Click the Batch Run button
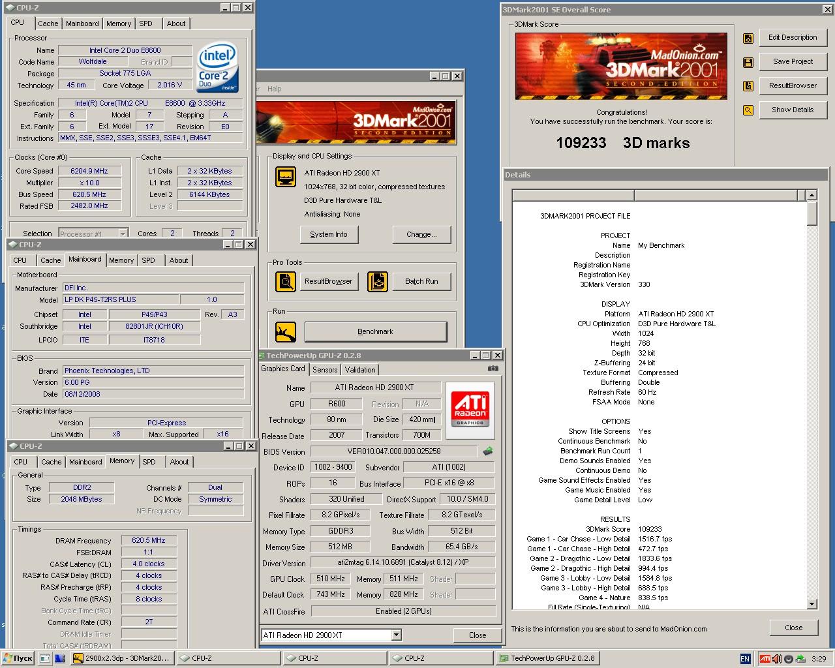 click(421, 281)
